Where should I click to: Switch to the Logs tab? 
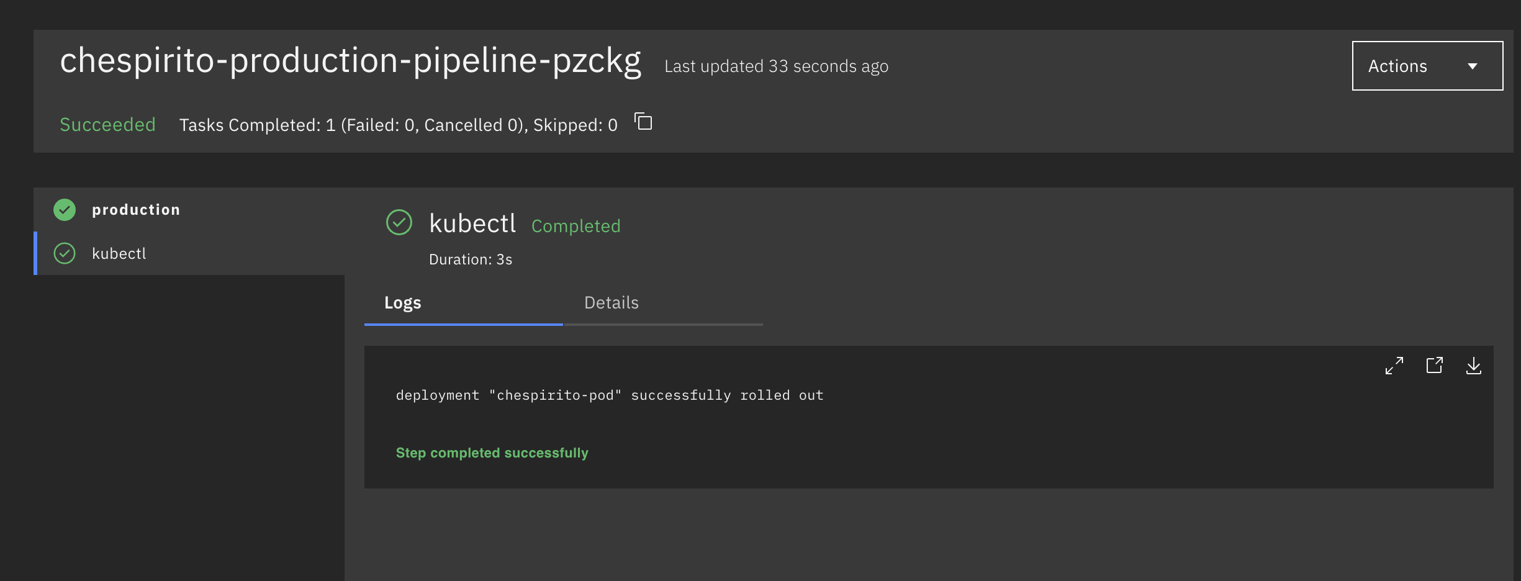[x=402, y=303]
